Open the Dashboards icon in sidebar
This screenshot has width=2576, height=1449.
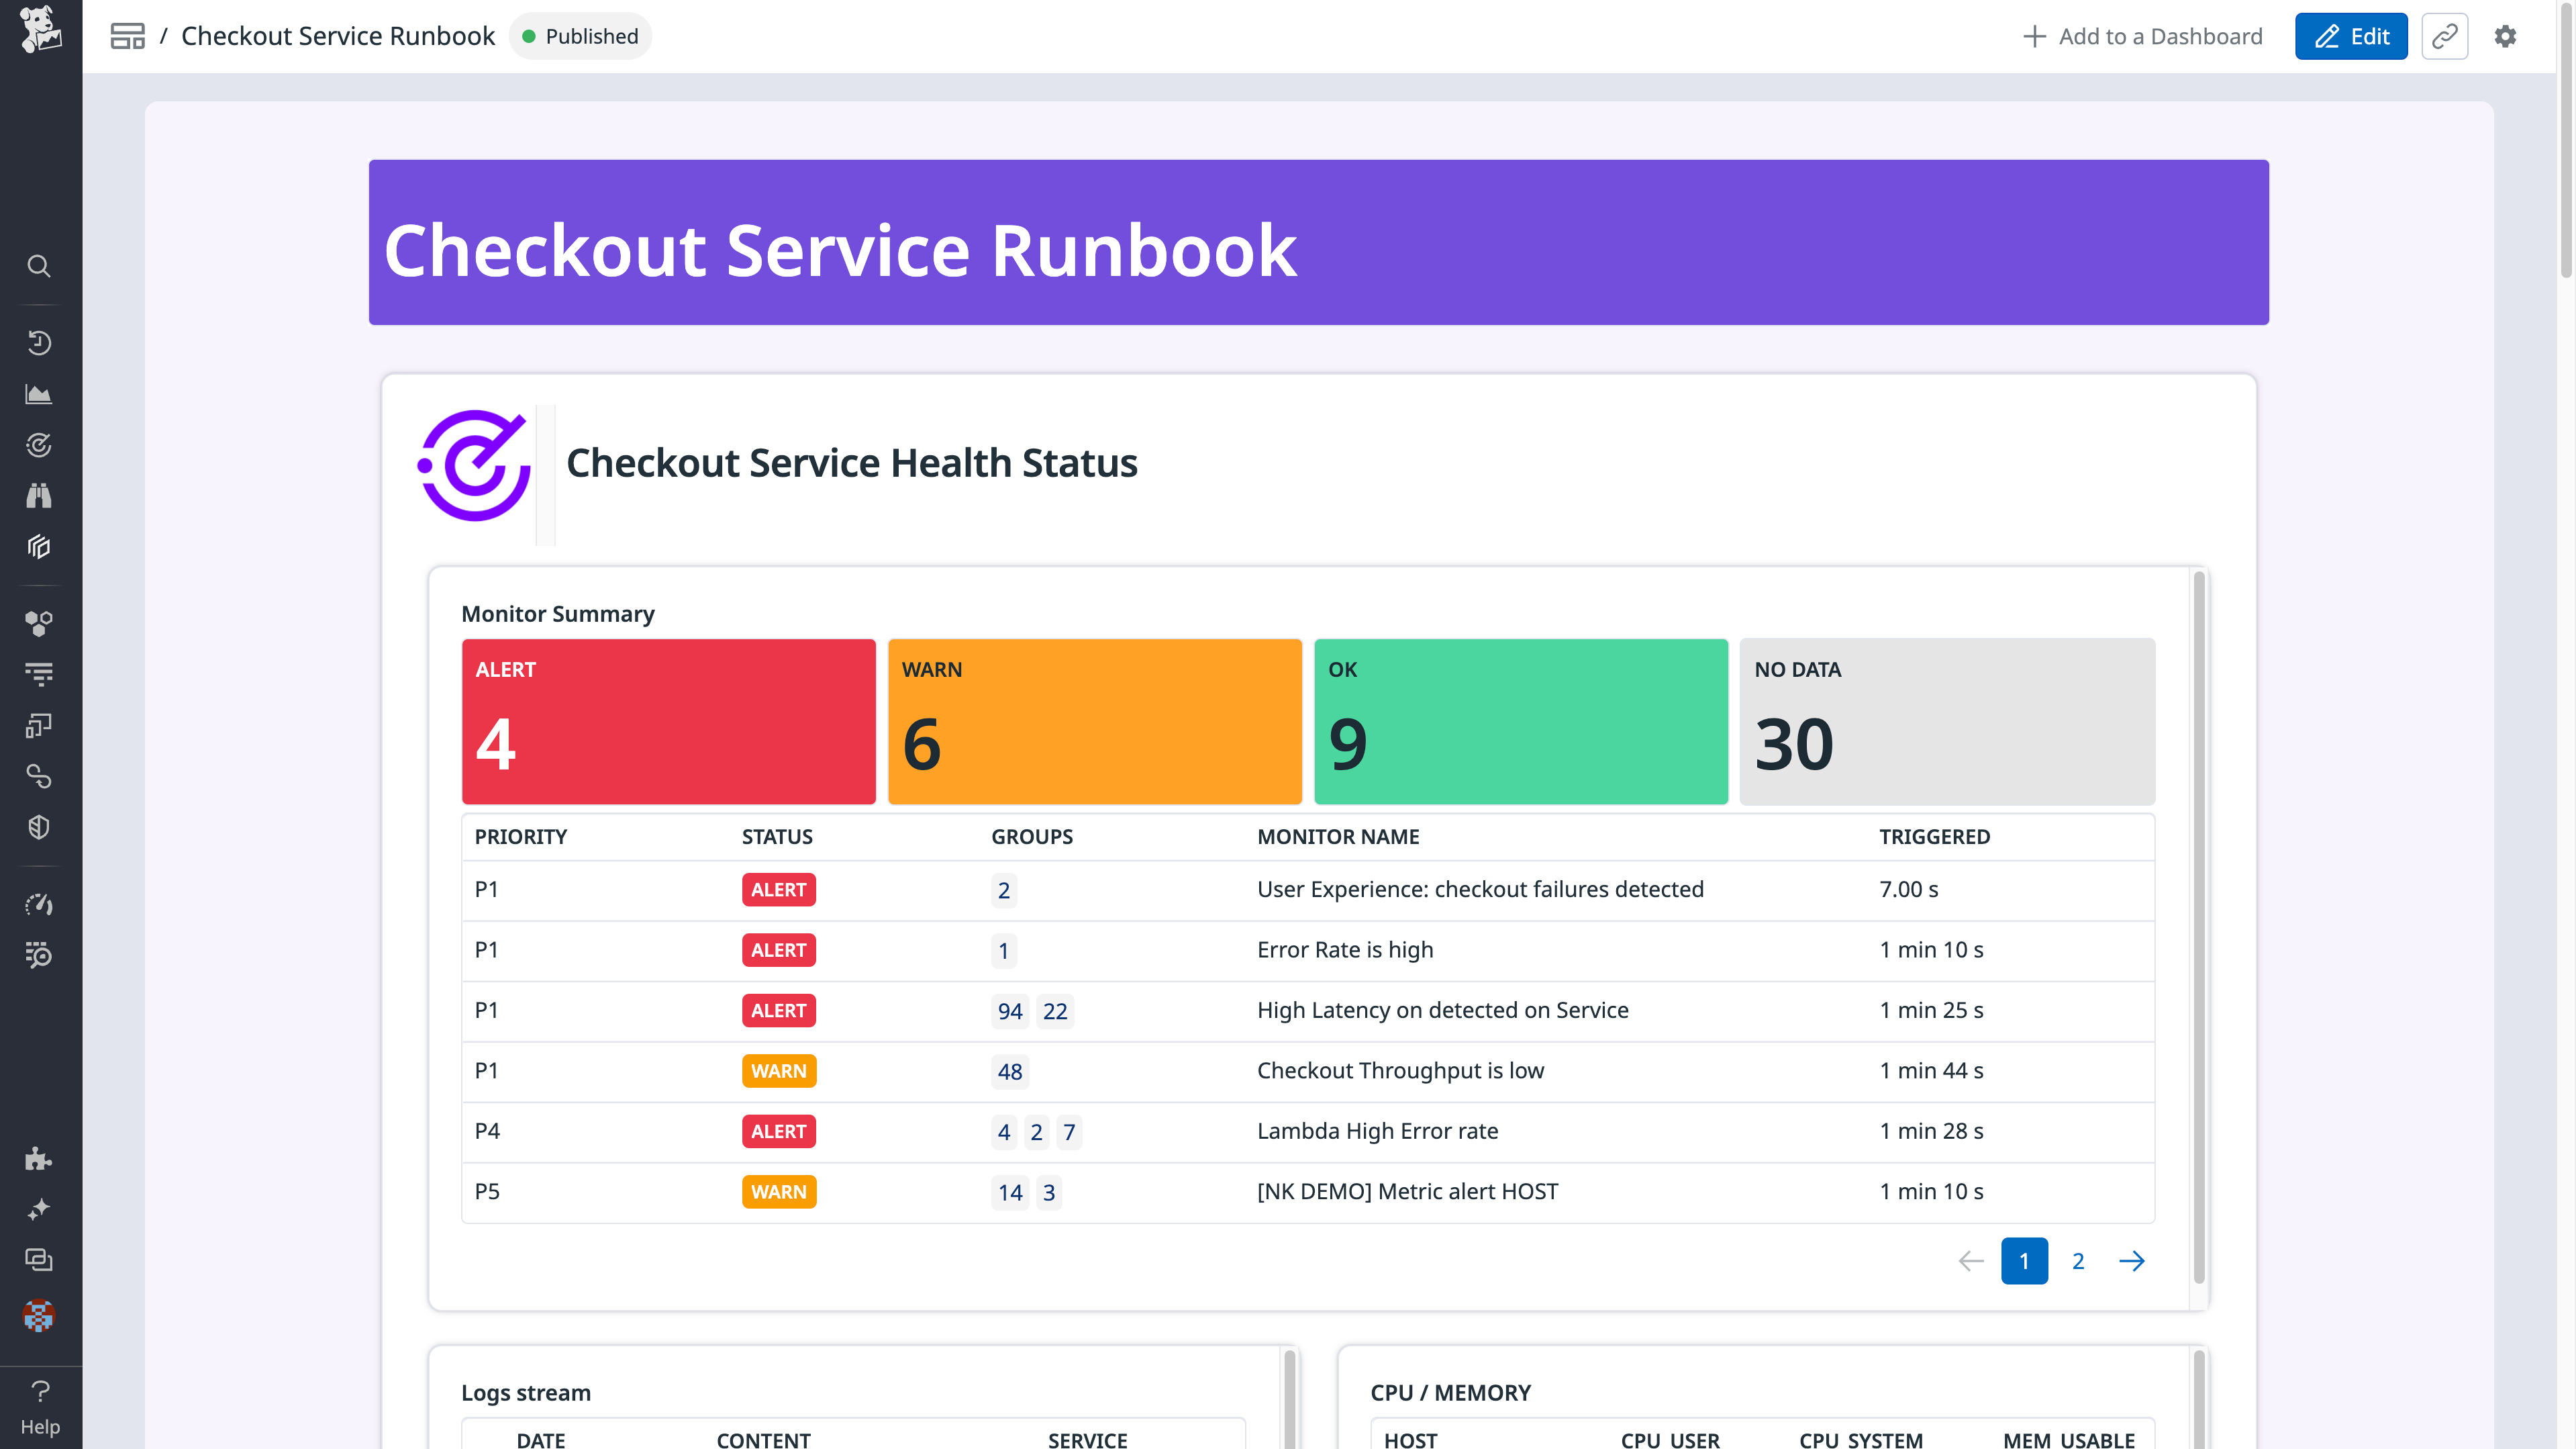coord(39,547)
